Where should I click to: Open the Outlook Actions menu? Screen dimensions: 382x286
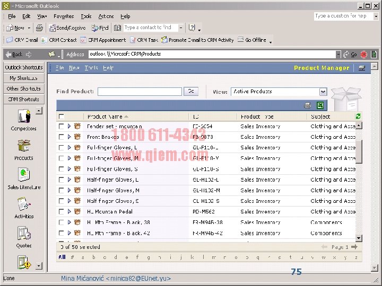[x=106, y=16]
